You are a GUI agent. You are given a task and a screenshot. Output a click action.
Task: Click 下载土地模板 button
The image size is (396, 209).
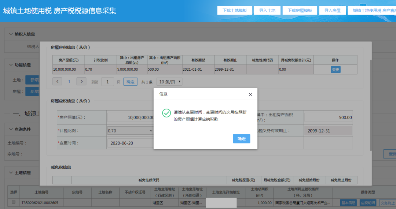click(x=235, y=10)
